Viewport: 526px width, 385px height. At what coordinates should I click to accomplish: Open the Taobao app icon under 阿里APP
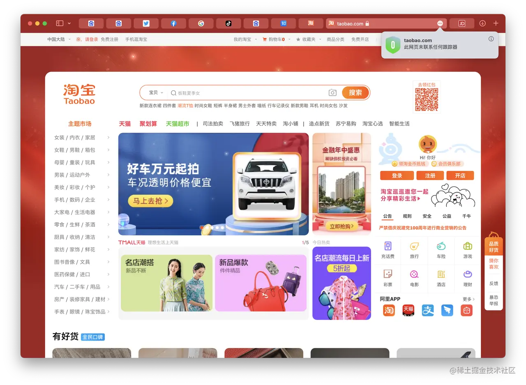coord(389,310)
